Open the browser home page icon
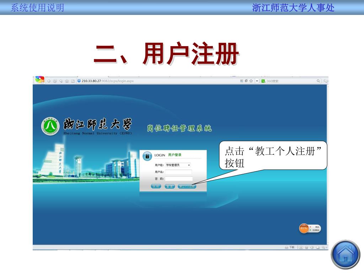Image resolution: width=364 pixels, height=273 pixels. (67, 81)
